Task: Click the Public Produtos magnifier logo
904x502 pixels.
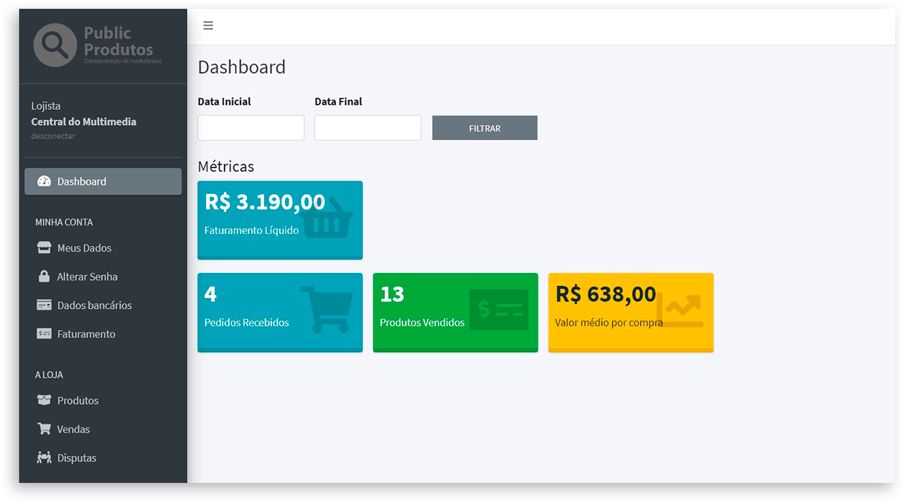Action: click(55, 45)
